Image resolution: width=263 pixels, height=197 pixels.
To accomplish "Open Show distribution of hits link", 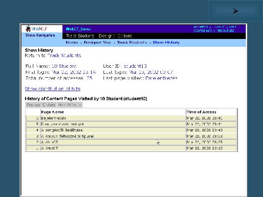I will pyautogui.click(x=53, y=89).
